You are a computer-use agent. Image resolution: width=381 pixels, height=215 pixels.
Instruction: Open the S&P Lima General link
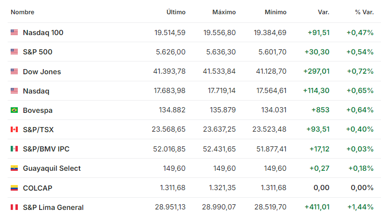(x=53, y=207)
